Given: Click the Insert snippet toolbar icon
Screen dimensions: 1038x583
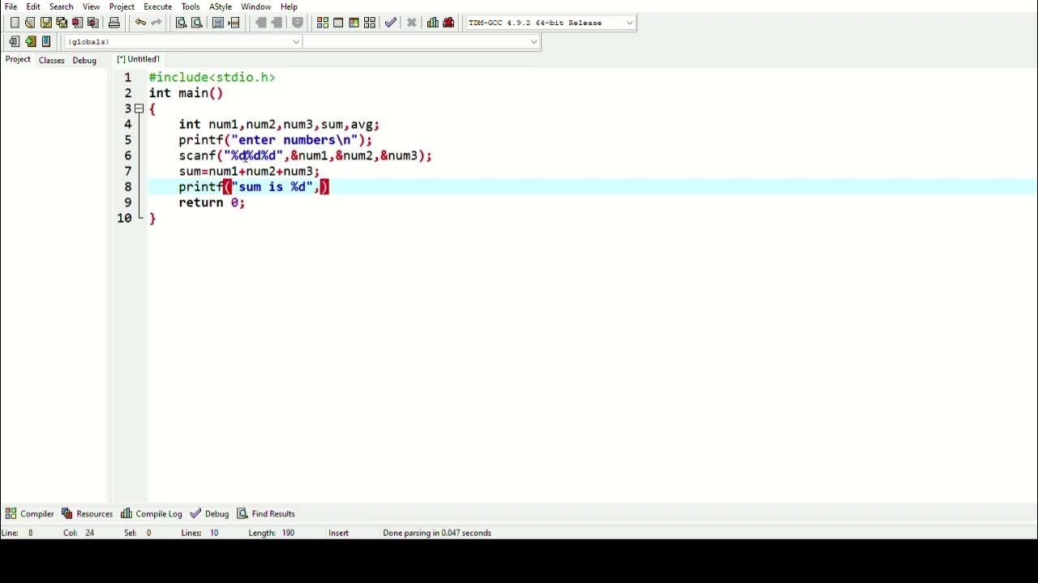Looking at the screenshot, I should tap(15, 41).
